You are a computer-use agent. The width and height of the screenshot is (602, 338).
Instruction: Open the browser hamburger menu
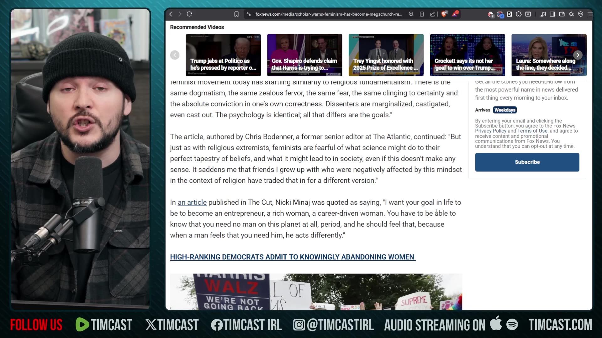[590, 14]
